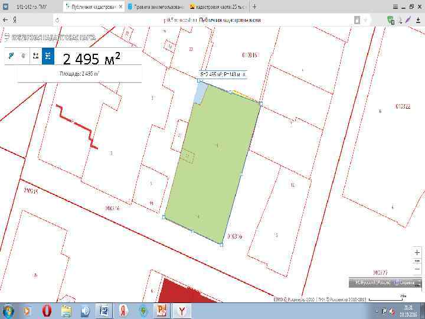Switch to the 'Правила землепользования' tab
Image resolution: width=425 pixels, height=319 pixels.
tap(156, 6)
